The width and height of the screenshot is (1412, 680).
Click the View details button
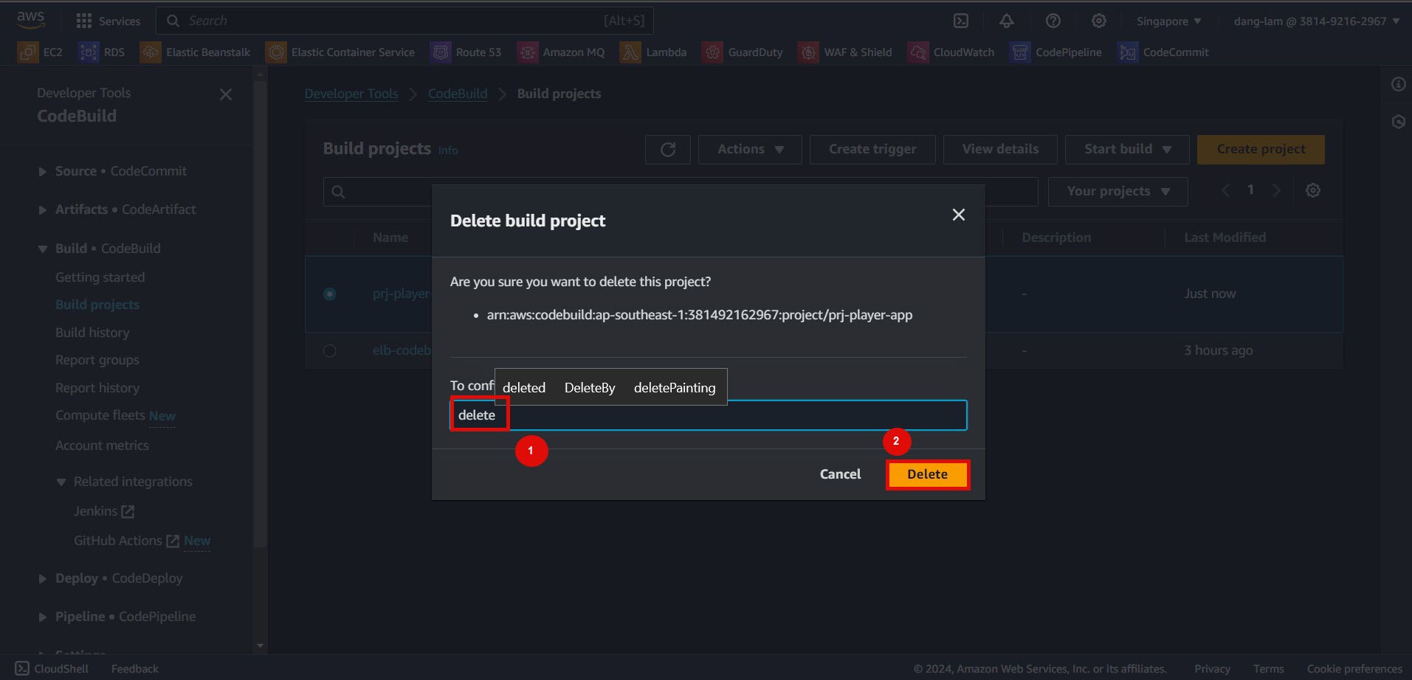pos(1000,150)
